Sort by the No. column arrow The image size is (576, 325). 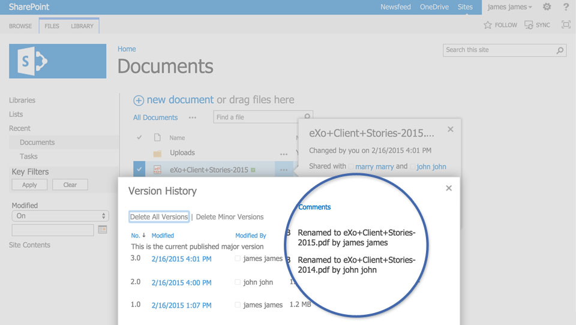143,236
